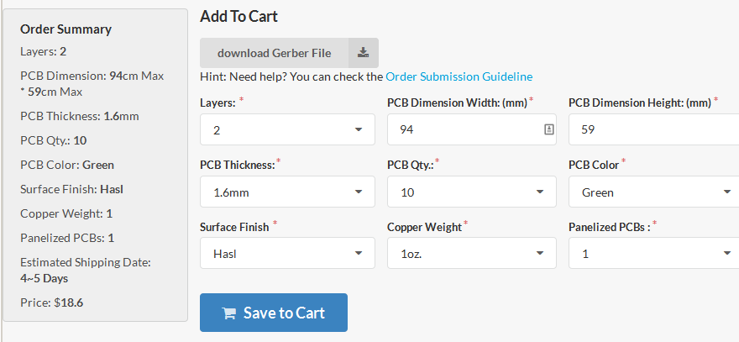This screenshot has height=342, width=739.
Task: Open the Layers dropdown
Action: point(287,129)
